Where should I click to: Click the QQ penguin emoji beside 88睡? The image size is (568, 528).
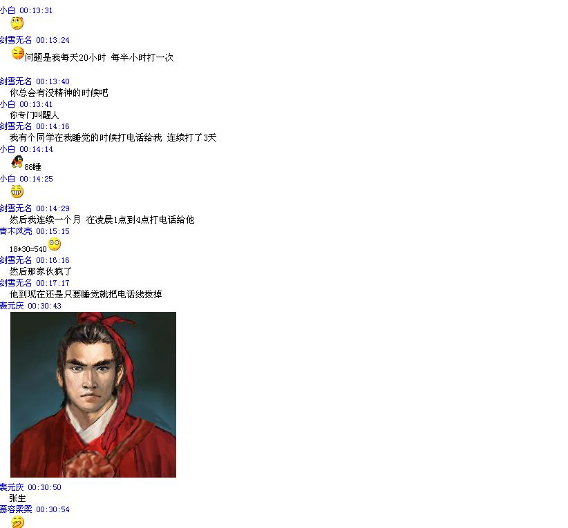coord(17,162)
